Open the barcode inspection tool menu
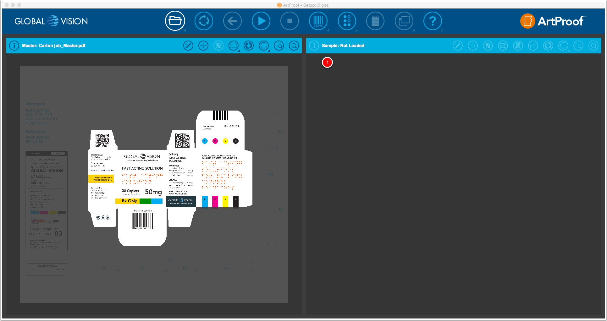This screenshot has height=321, width=607. (x=318, y=21)
